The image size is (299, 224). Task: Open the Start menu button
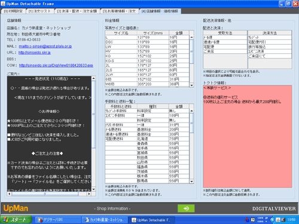pyautogui.click(x=16, y=220)
